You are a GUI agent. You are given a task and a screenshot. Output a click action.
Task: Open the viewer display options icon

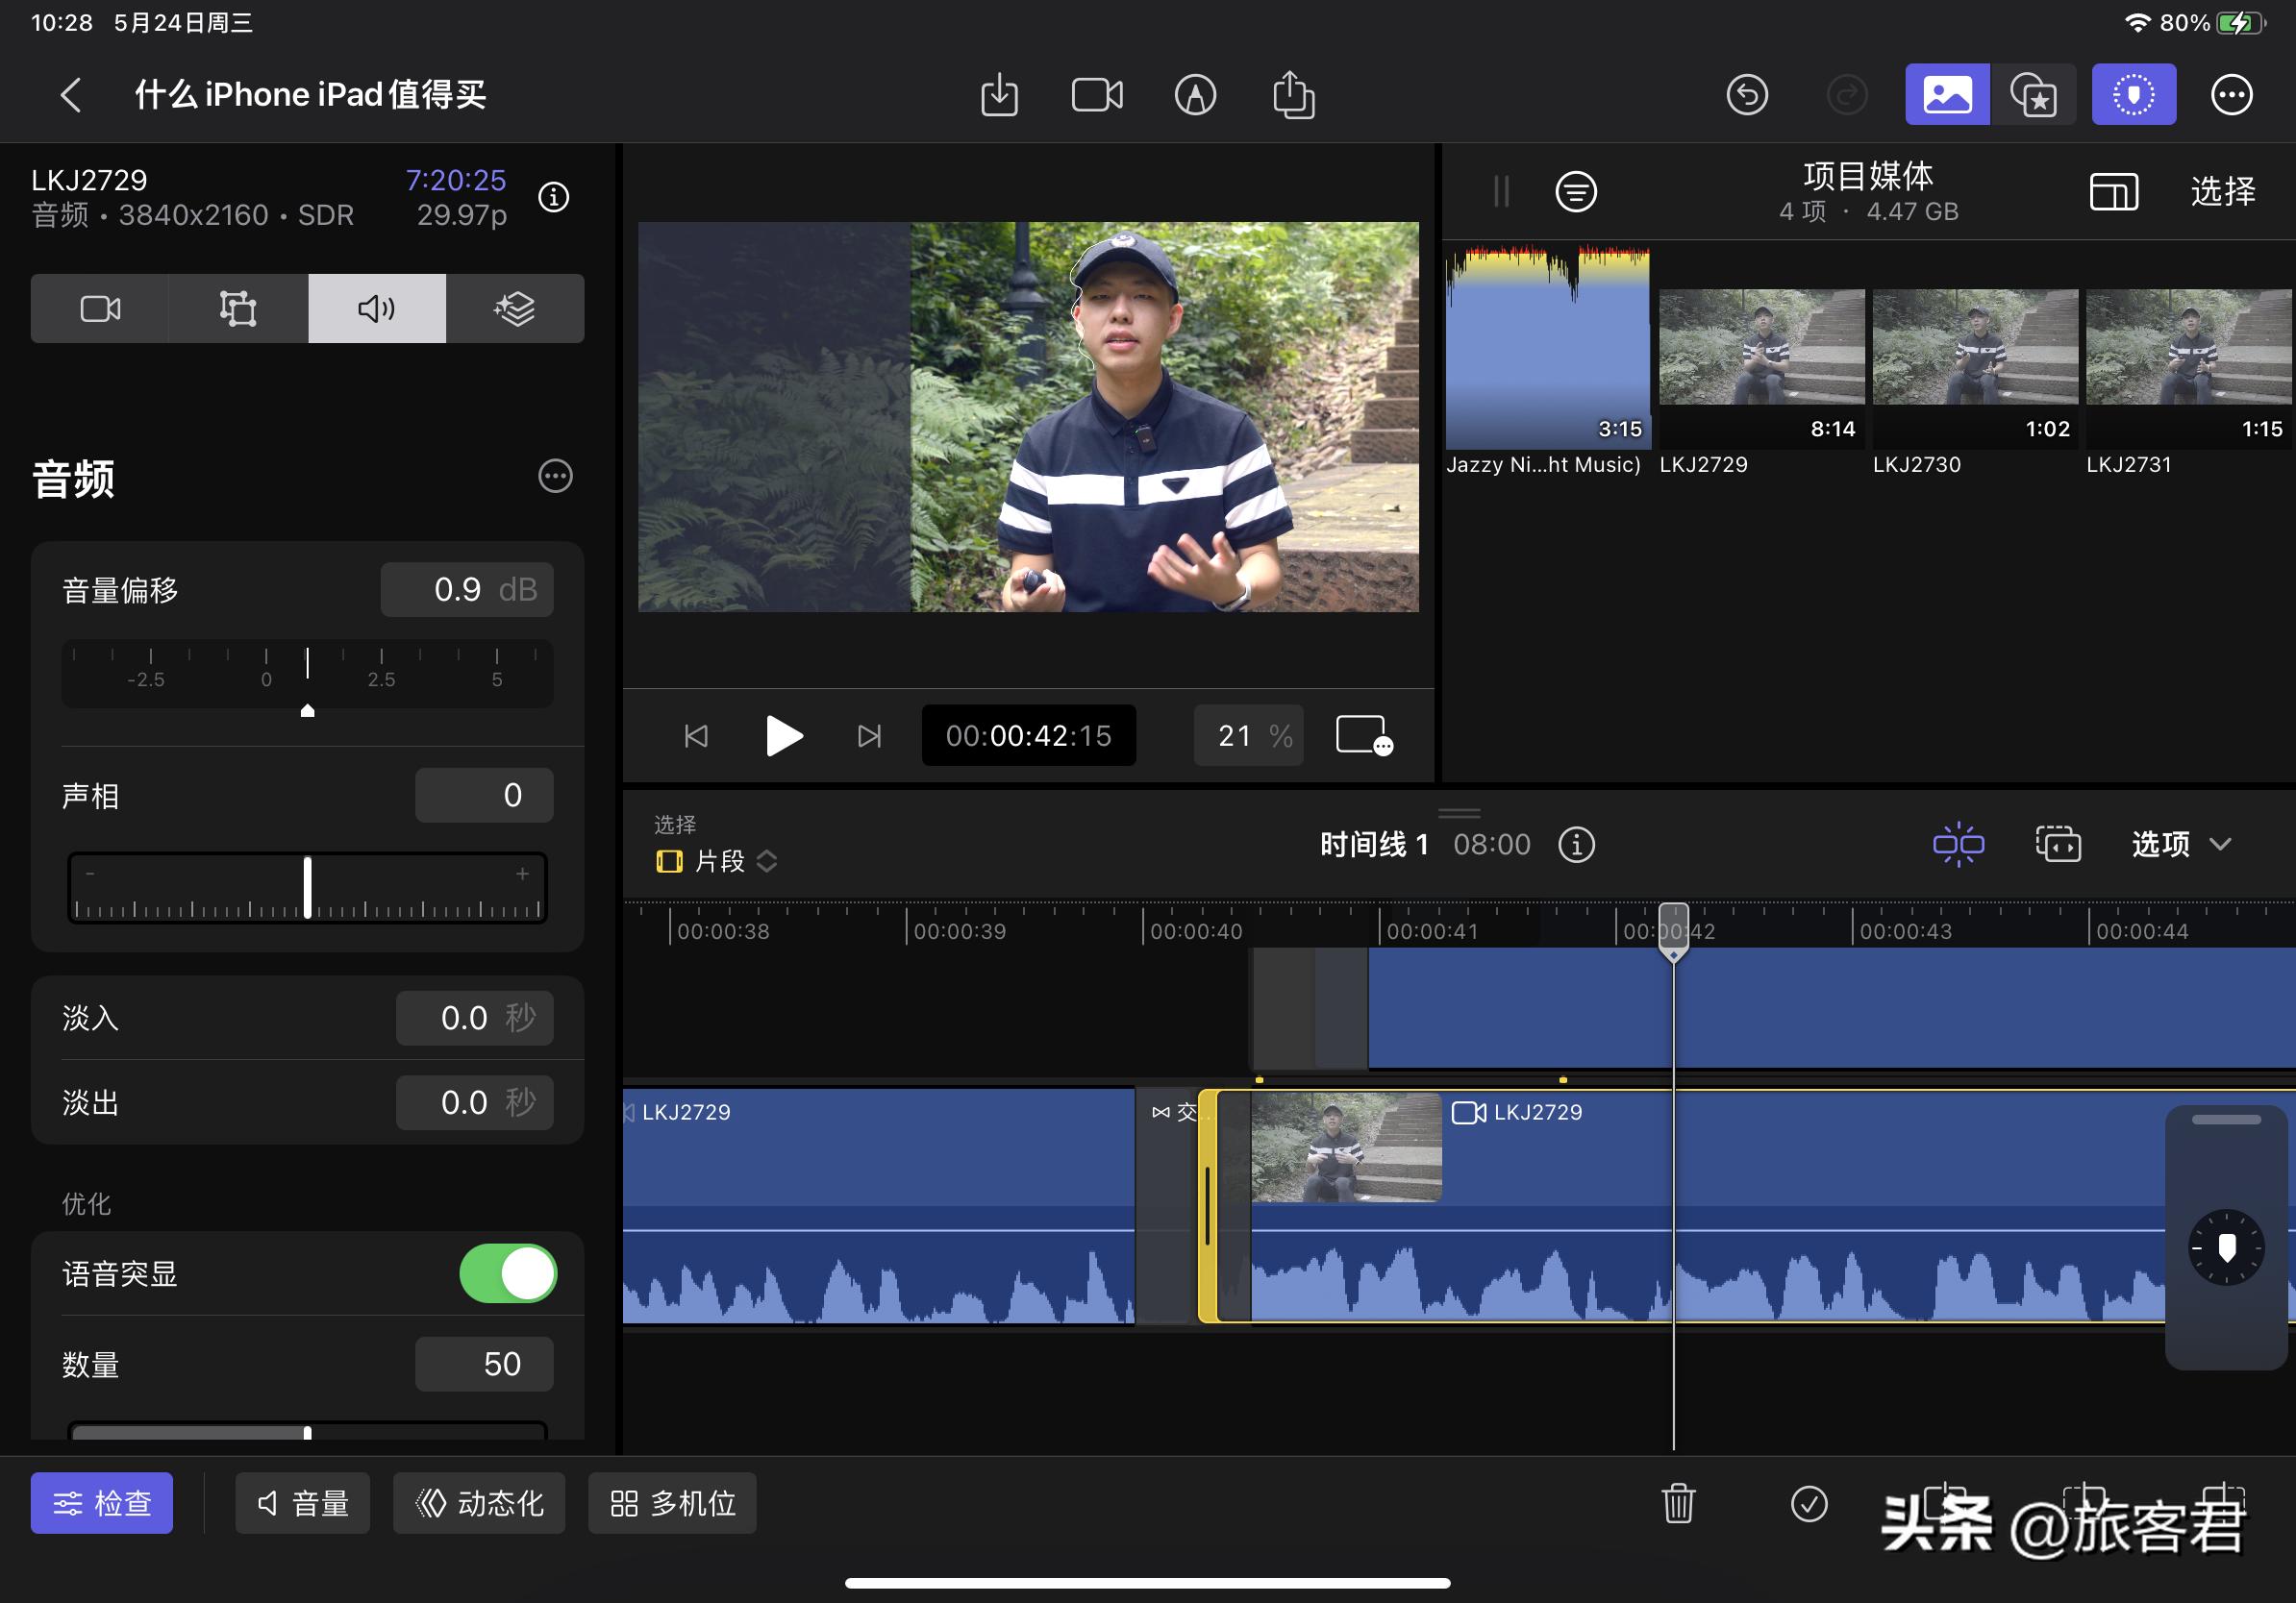[x=1363, y=735]
